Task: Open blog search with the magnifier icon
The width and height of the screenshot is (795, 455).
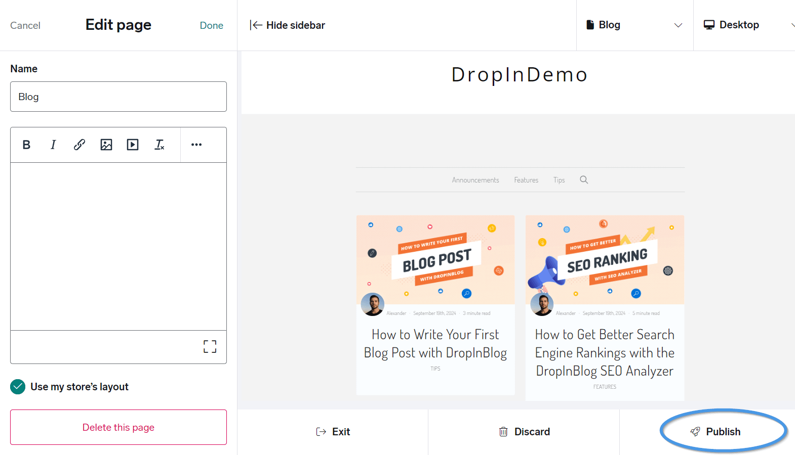Action: (x=584, y=180)
